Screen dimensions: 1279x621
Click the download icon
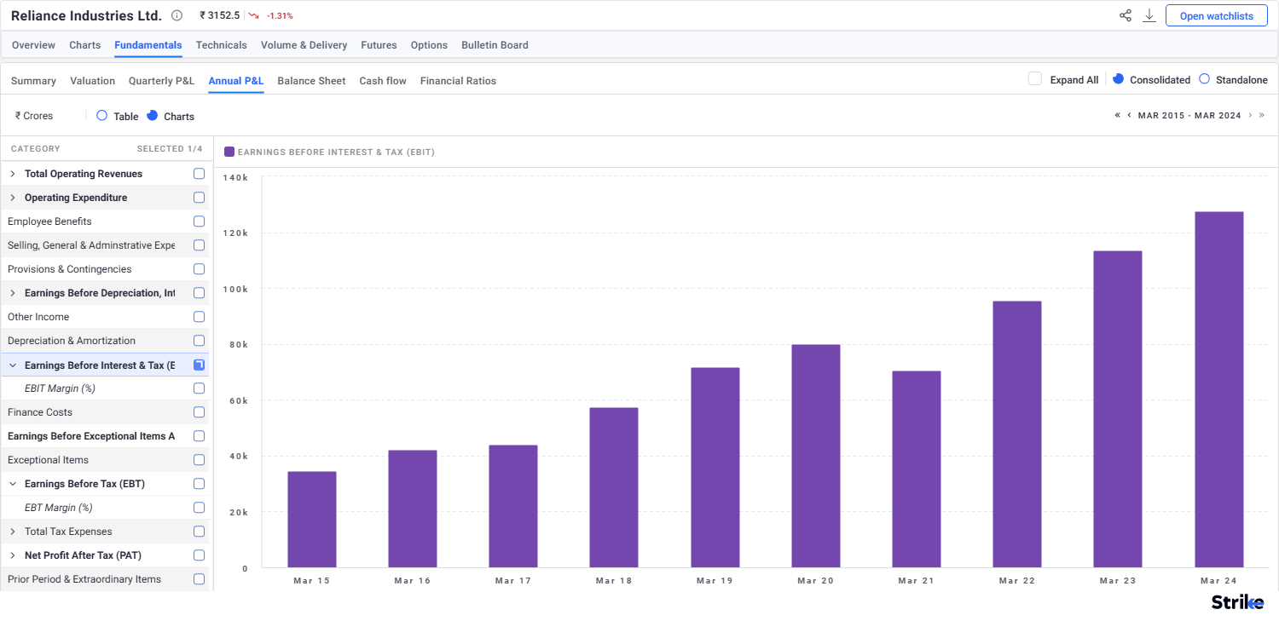click(x=1149, y=15)
